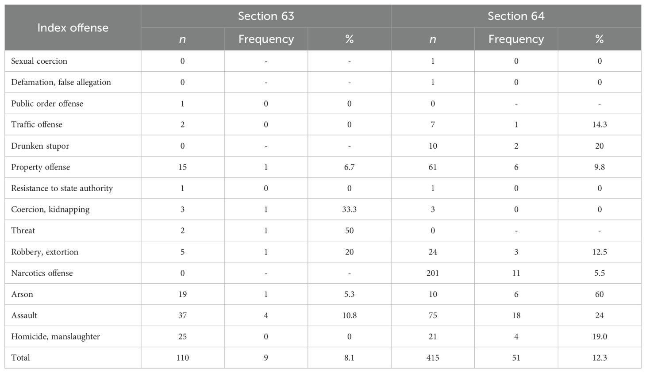Click the 33.3 percentage cell
The image size is (646, 373).
coord(349,209)
